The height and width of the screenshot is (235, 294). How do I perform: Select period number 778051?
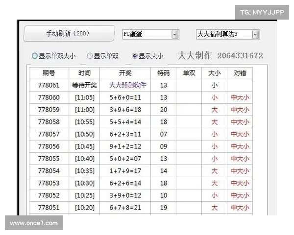(x=49, y=208)
